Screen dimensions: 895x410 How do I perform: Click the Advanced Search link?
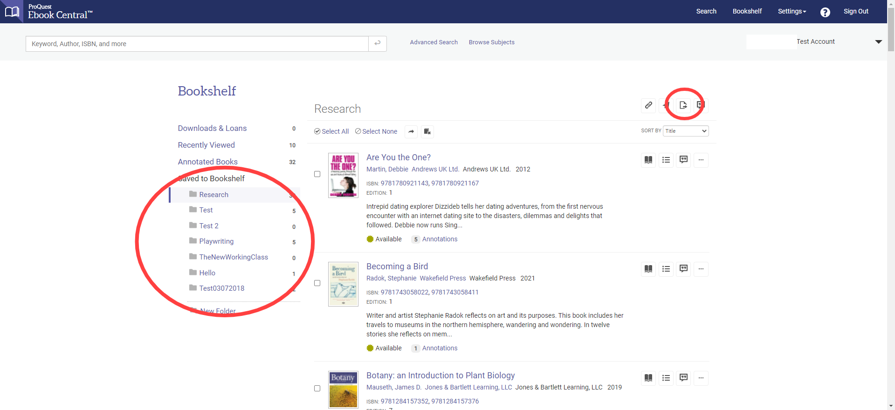pos(434,42)
